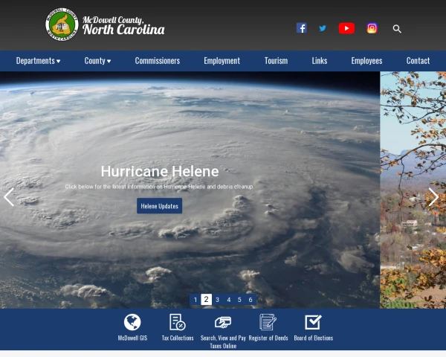Click Search, View and Pay Taxes Online link
Screen dimensions: 446x357
pos(223,342)
